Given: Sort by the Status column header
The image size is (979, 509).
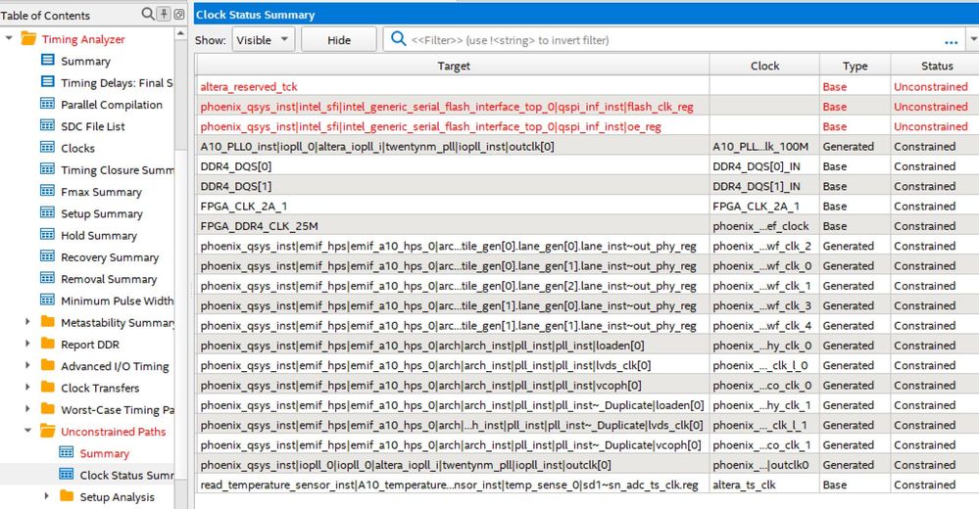Looking at the screenshot, I should click(x=936, y=66).
